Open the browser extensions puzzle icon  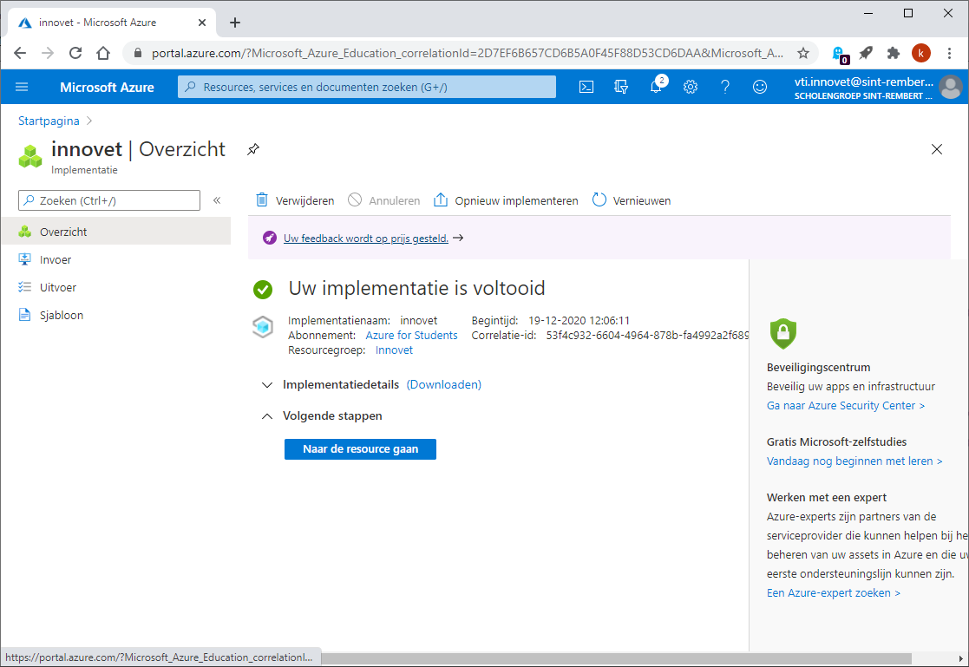pos(893,53)
